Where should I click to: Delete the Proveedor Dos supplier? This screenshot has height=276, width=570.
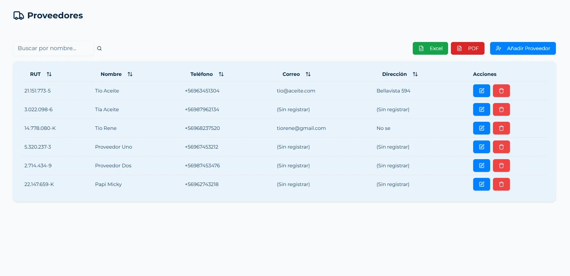click(x=501, y=166)
